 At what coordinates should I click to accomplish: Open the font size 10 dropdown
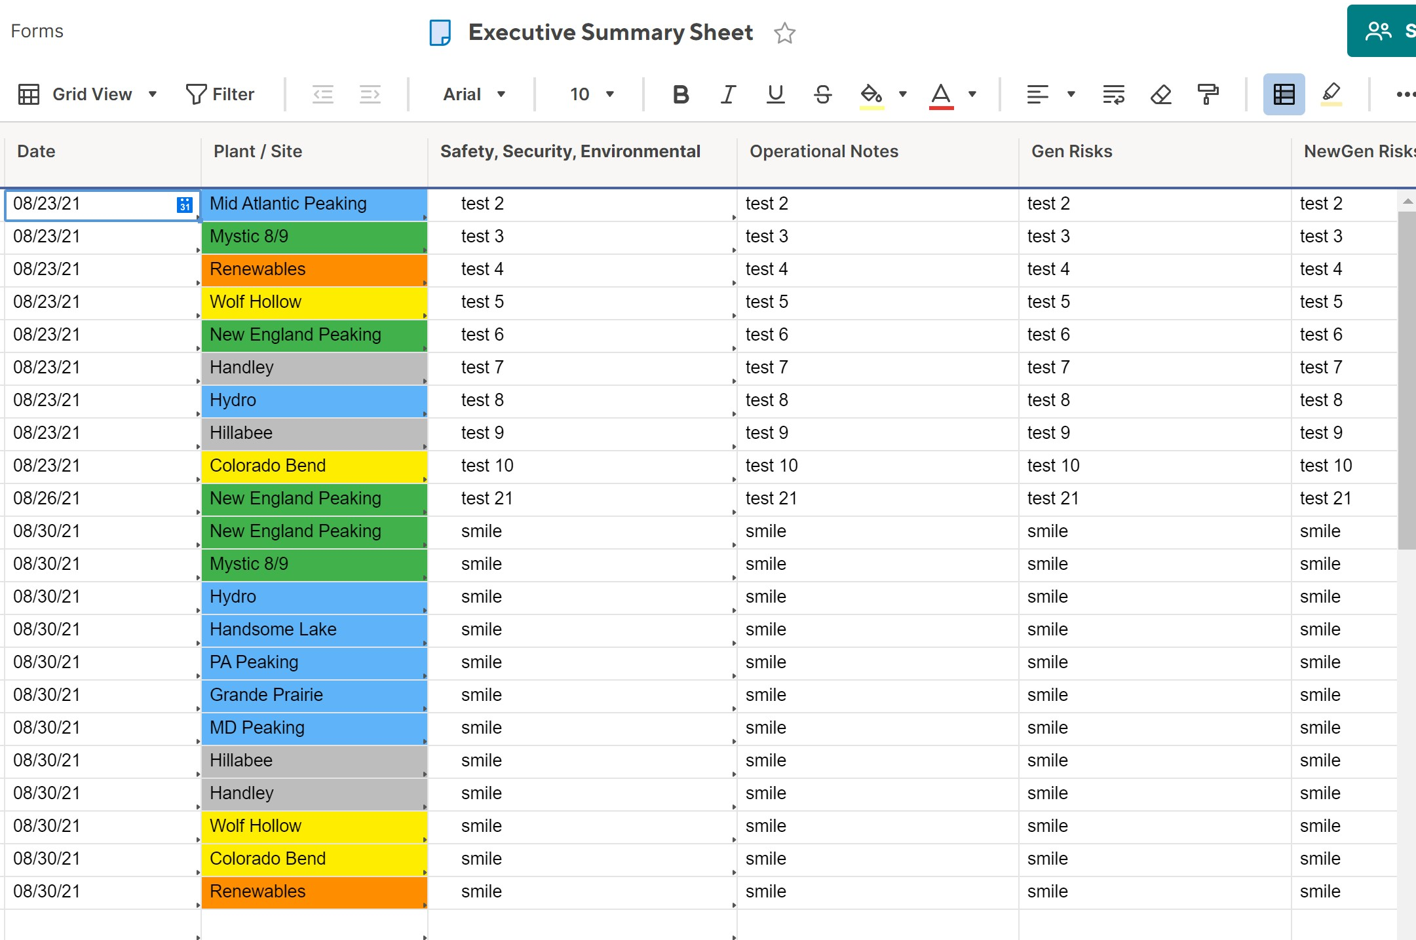pyautogui.click(x=592, y=94)
